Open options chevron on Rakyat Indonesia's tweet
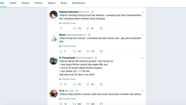The height and width of the screenshot is (105, 186). coord(142,12)
